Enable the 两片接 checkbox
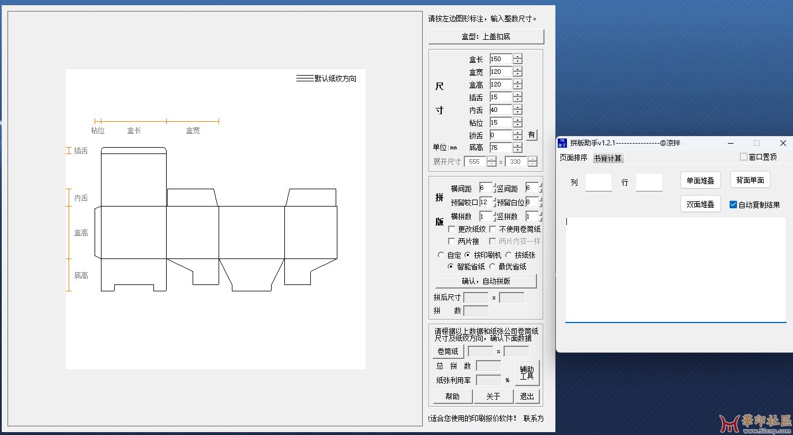 [452, 241]
